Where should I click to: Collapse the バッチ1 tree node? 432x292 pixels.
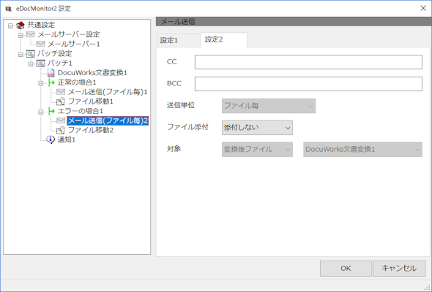pyautogui.click(x=31, y=64)
